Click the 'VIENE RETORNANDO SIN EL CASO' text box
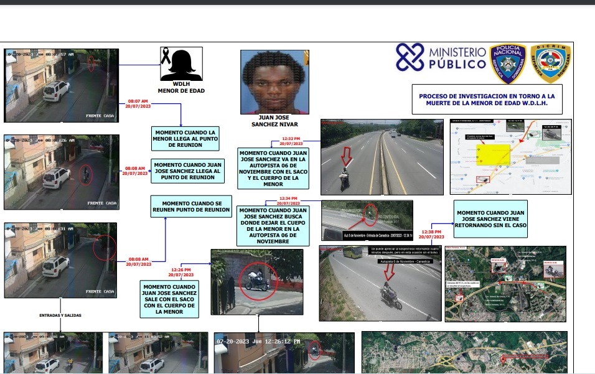 tap(490, 219)
